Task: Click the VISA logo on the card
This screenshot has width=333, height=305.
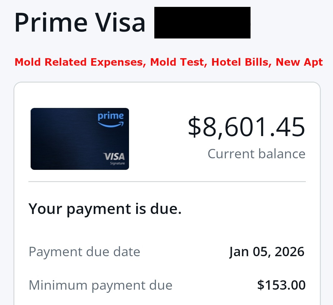Action: [114, 156]
